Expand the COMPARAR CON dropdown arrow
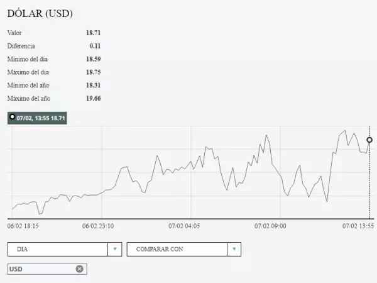377x283 pixels. pyautogui.click(x=234, y=249)
